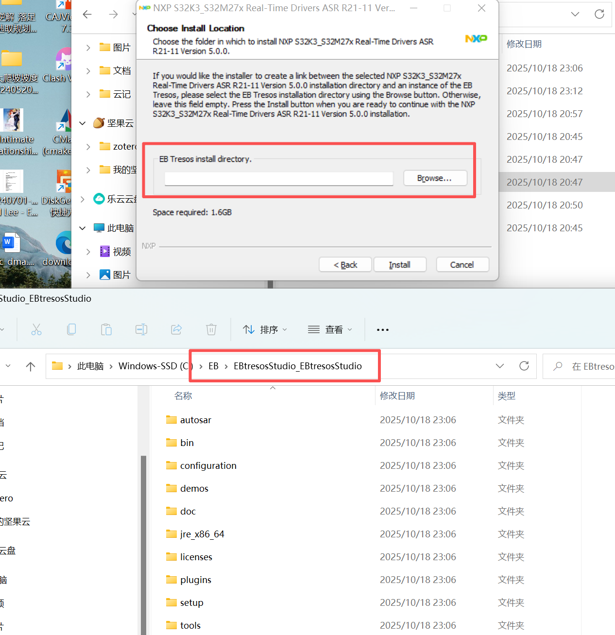615x635 pixels.
Task: Click the magnifier icon in search box
Action: (558, 366)
